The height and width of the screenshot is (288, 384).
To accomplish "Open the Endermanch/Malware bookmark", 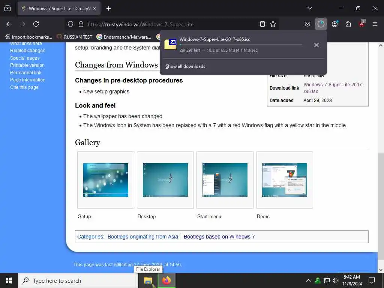I will point(124,37).
